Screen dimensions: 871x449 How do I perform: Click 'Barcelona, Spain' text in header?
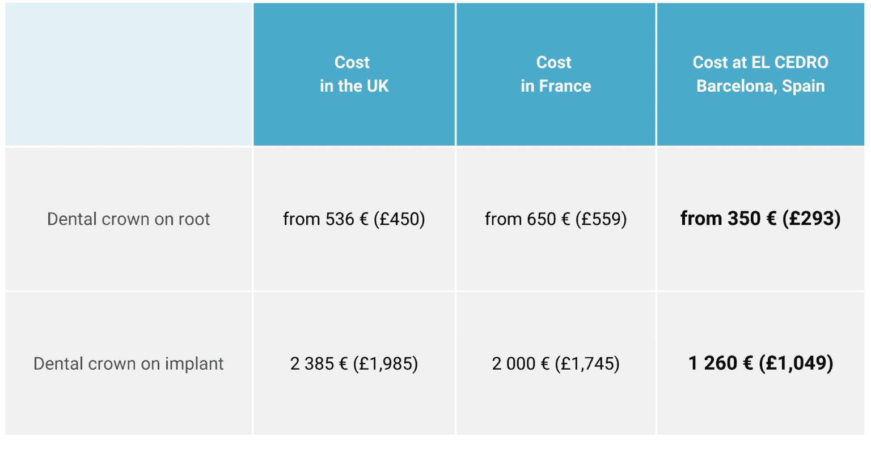[x=760, y=86]
